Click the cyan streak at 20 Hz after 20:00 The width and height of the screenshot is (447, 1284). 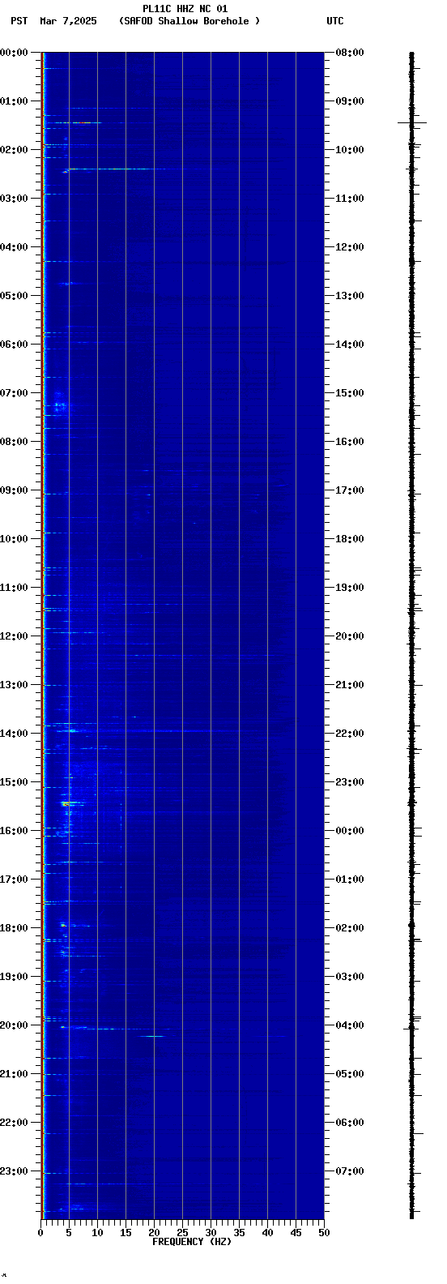tap(151, 1036)
